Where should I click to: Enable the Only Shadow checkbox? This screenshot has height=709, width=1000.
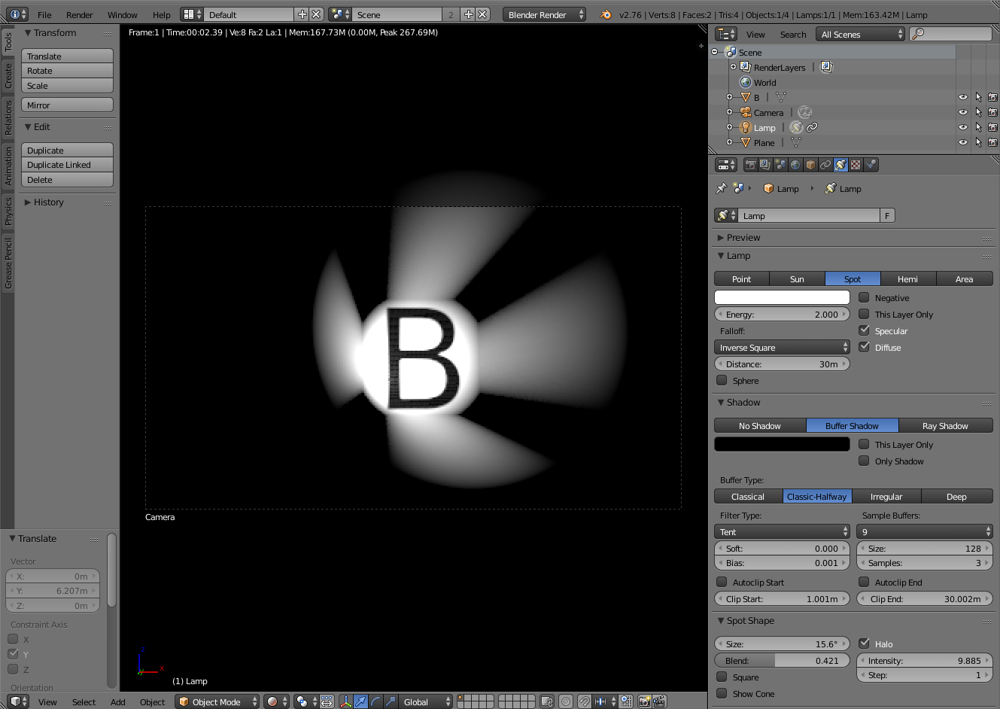pos(864,461)
